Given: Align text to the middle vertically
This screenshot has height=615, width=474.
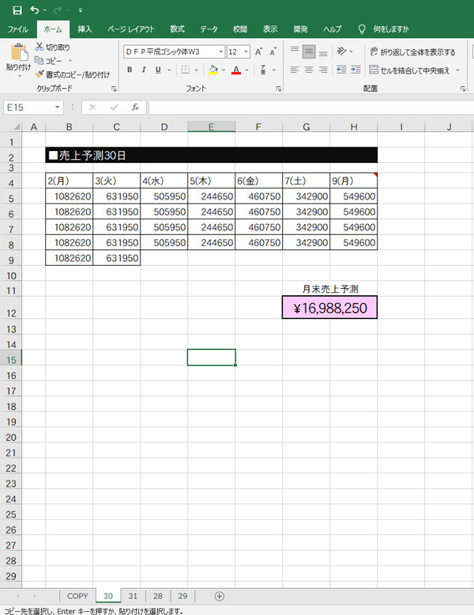Looking at the screenshot, I should coord(309,51).
